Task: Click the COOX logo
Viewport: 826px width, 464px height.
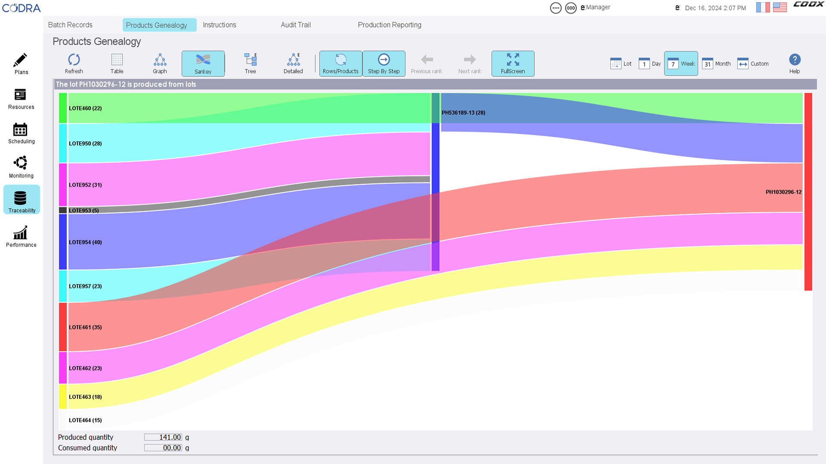Action: [x=808, y=4]
